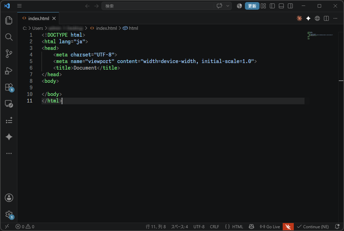Start Go Live server
Image resolution: width=344 pixels, height=231 pixels.
[270, 226]
